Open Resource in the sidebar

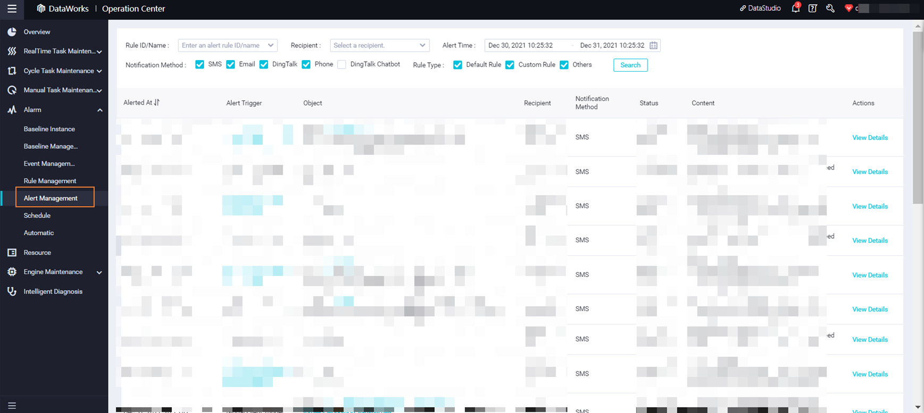point(37,252)
